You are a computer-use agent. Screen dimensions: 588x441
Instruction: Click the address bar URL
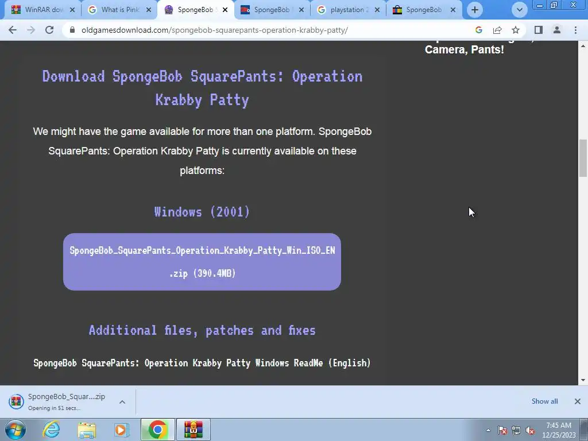pyautogui.click(x=215, y=30)
